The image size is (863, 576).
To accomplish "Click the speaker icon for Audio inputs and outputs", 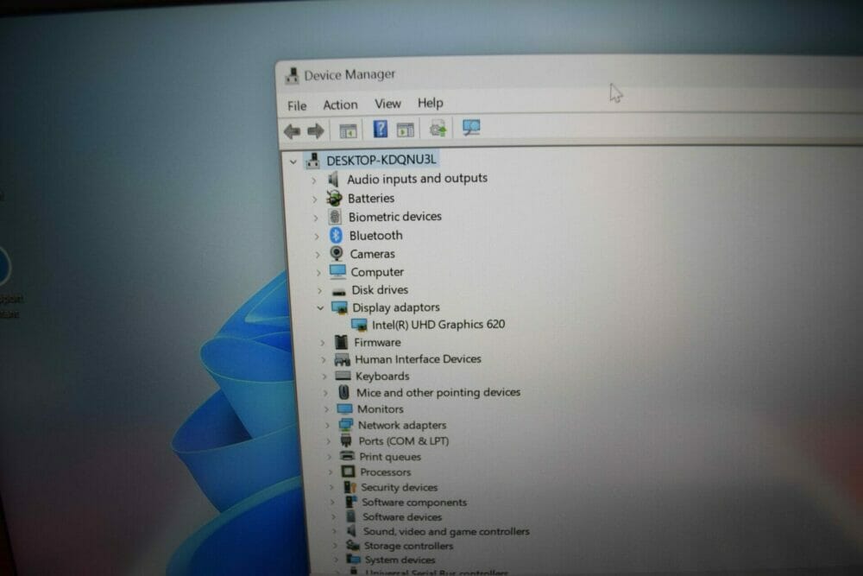I will point(333,179).
